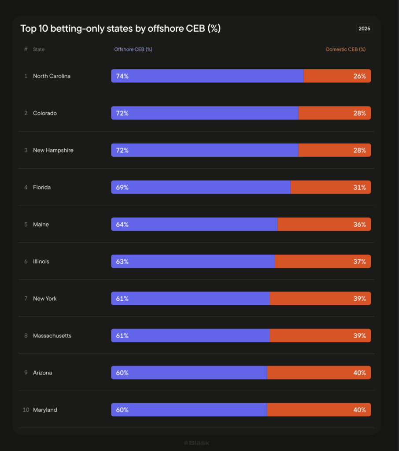Click Massachusetts' 39% domestic bar segment
Screen dimensions: 399x451
pos(320,336)
